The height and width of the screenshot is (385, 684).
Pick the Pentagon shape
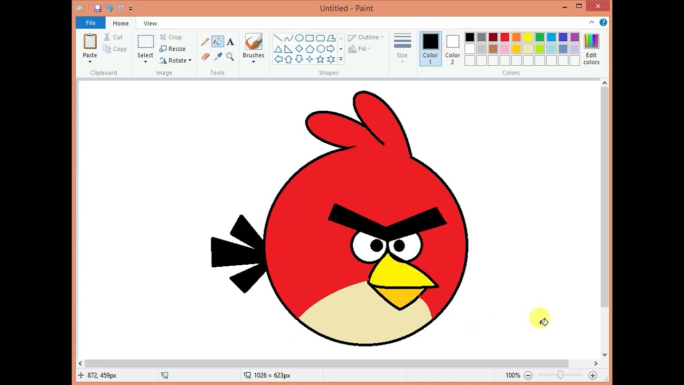(310, 49)
